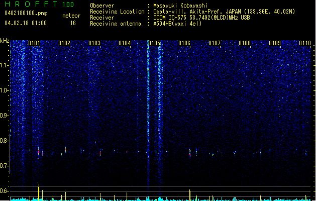The height and width of the screenshot is (201, 316).
Task: Click the 0103 time marker
Action: click(94, 43)
